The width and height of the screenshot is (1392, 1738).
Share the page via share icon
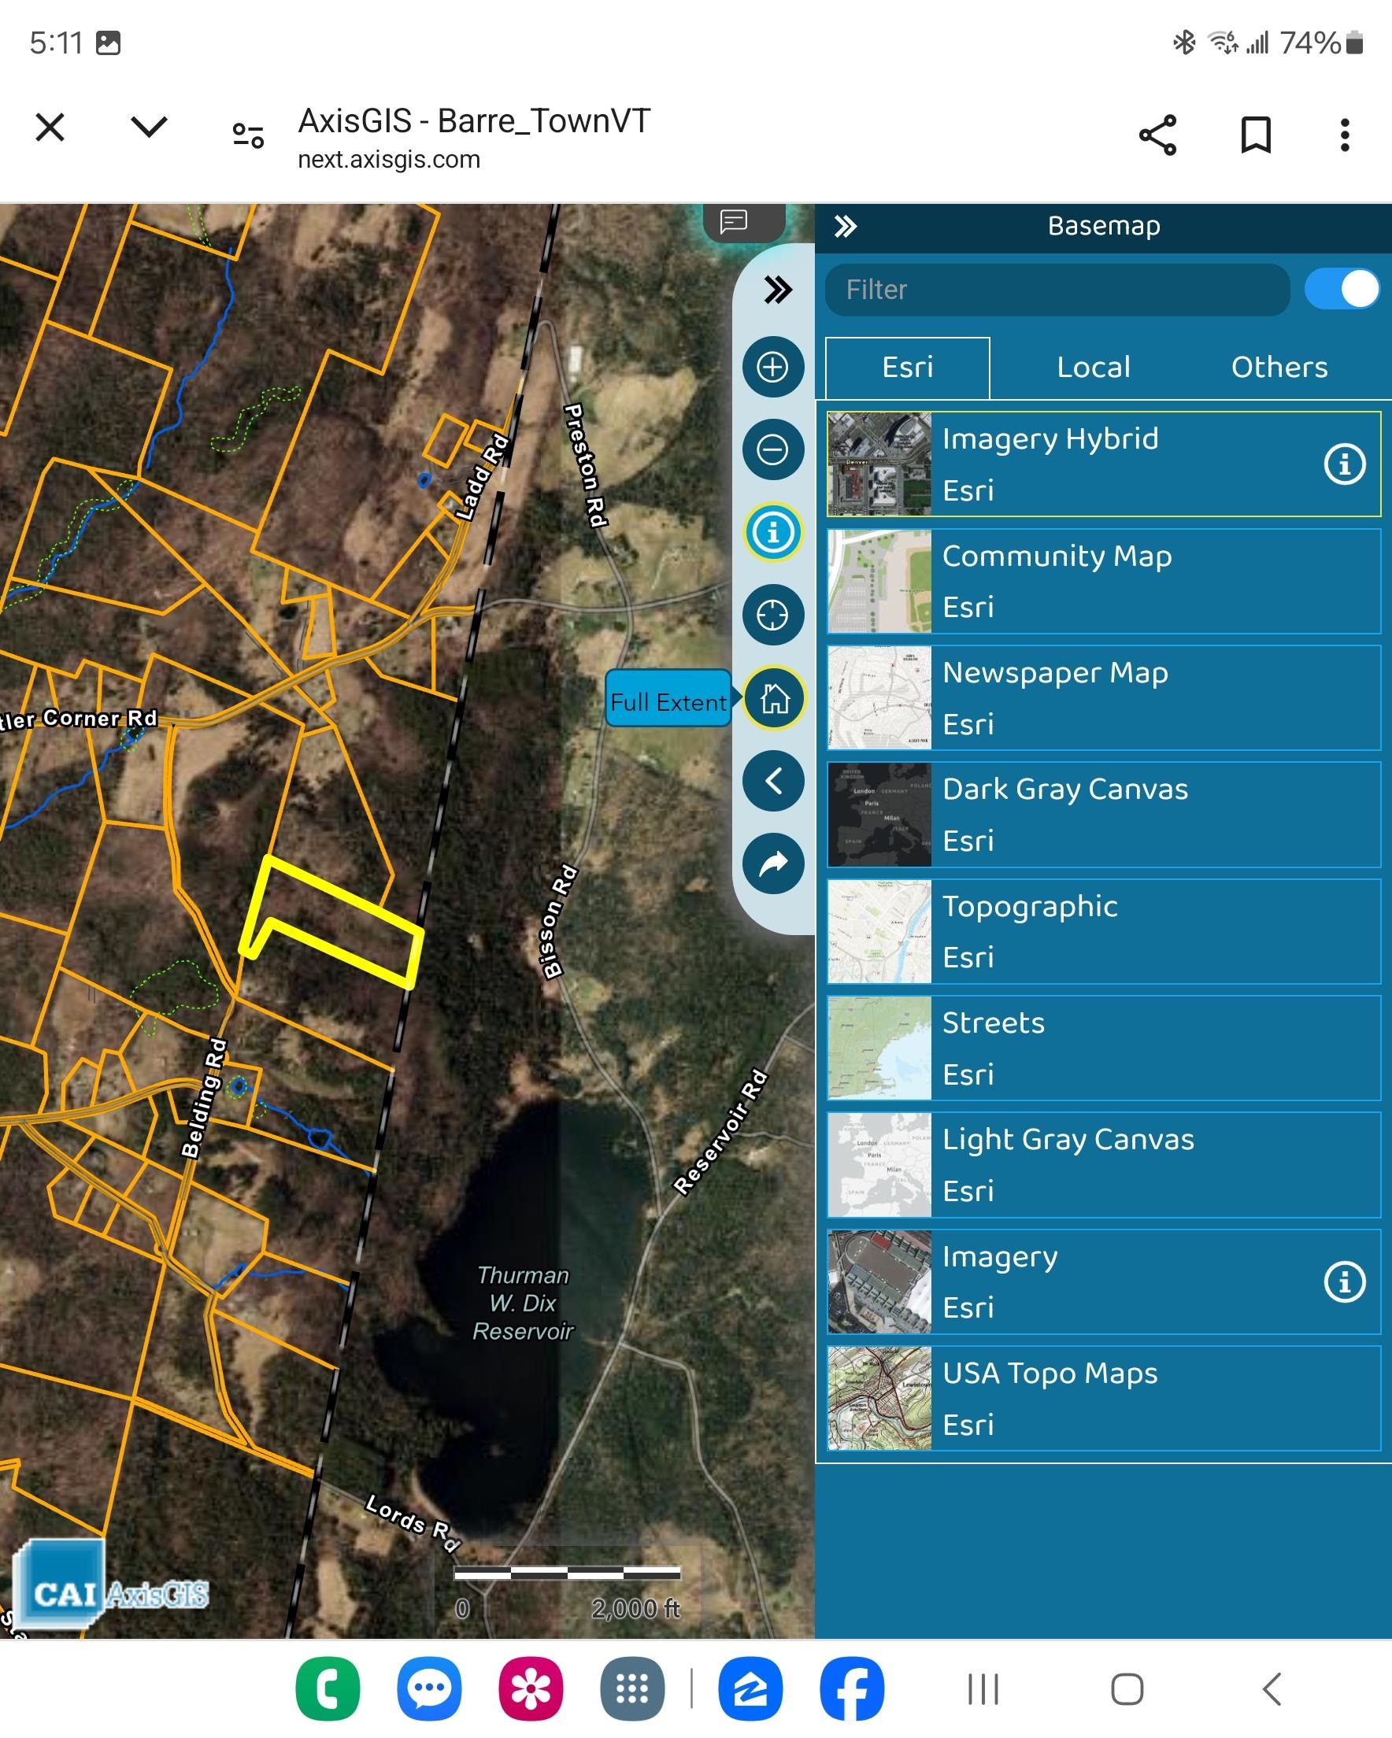click(1157, 135)
